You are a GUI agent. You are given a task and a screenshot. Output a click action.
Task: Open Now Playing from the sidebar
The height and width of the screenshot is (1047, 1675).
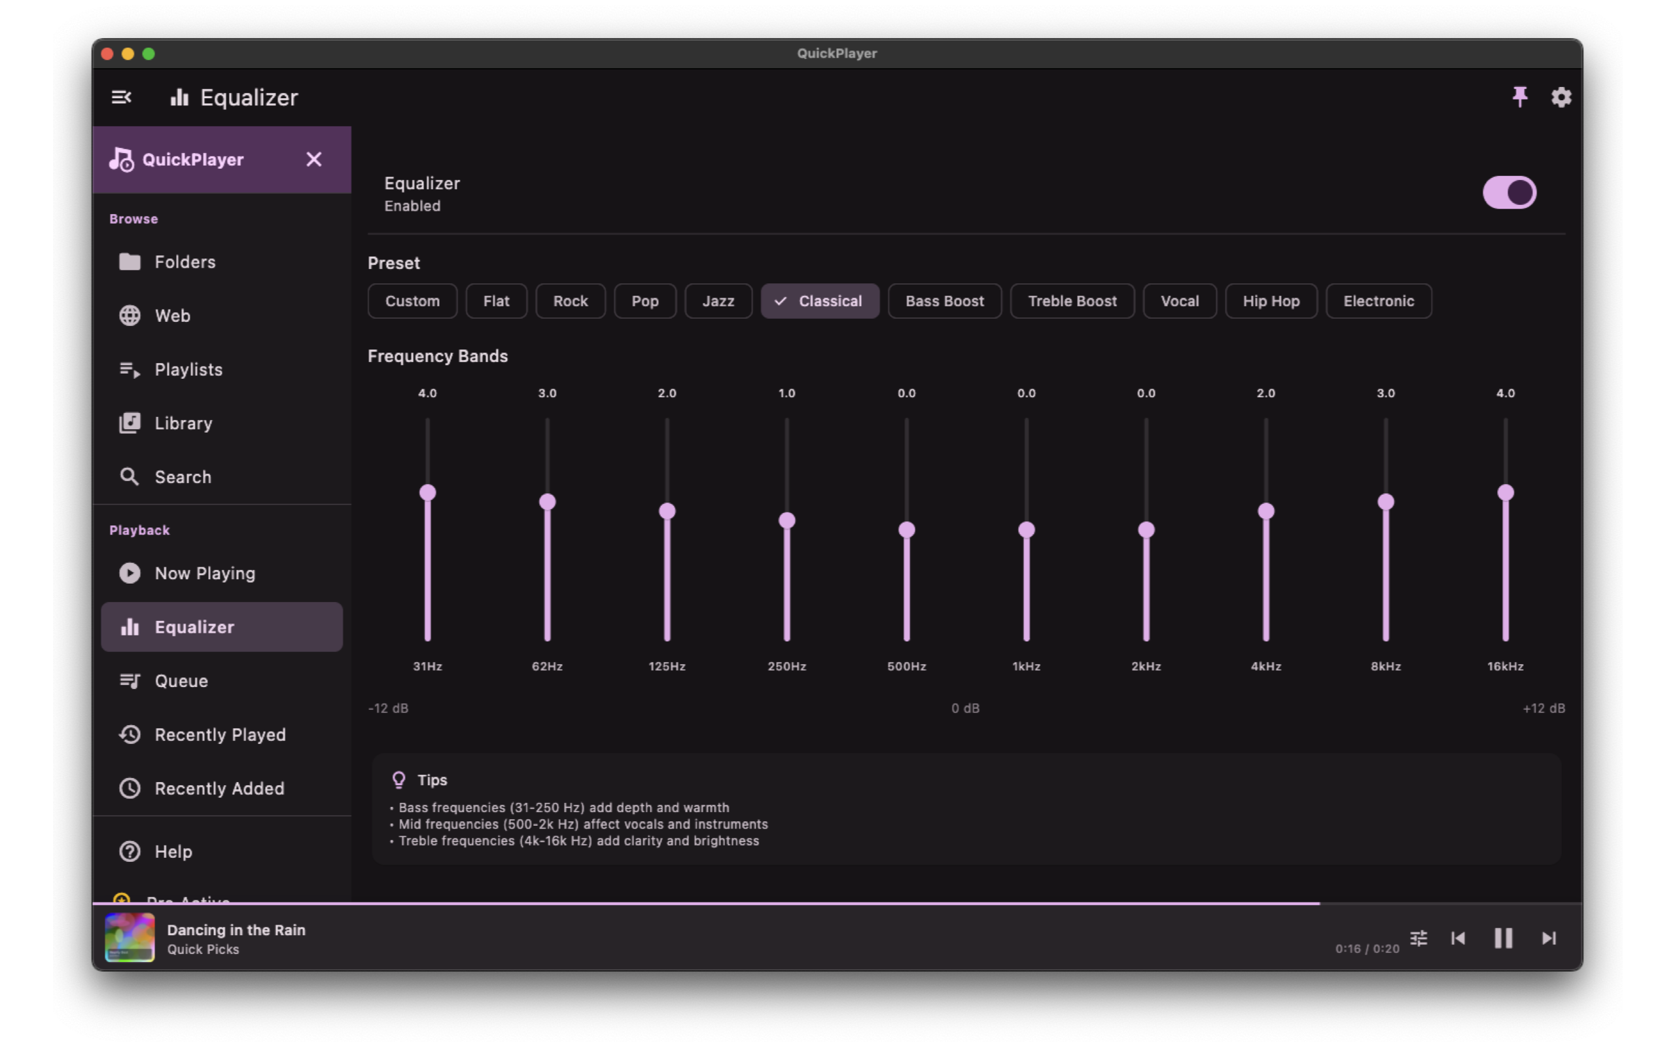[204, 573]
